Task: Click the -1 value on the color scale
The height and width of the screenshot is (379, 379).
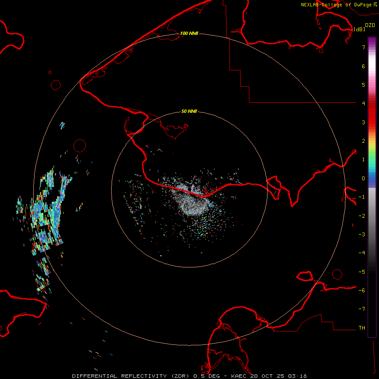Action: coord(362,197)
